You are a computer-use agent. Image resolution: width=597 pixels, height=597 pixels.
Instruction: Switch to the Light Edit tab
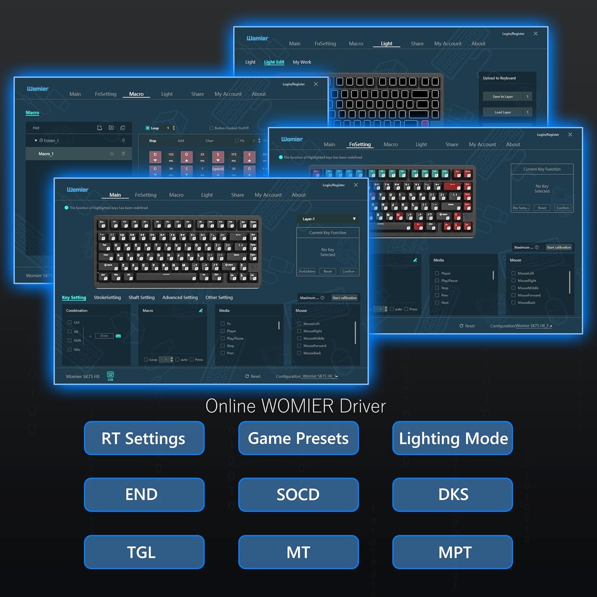(x=274, y=62)
